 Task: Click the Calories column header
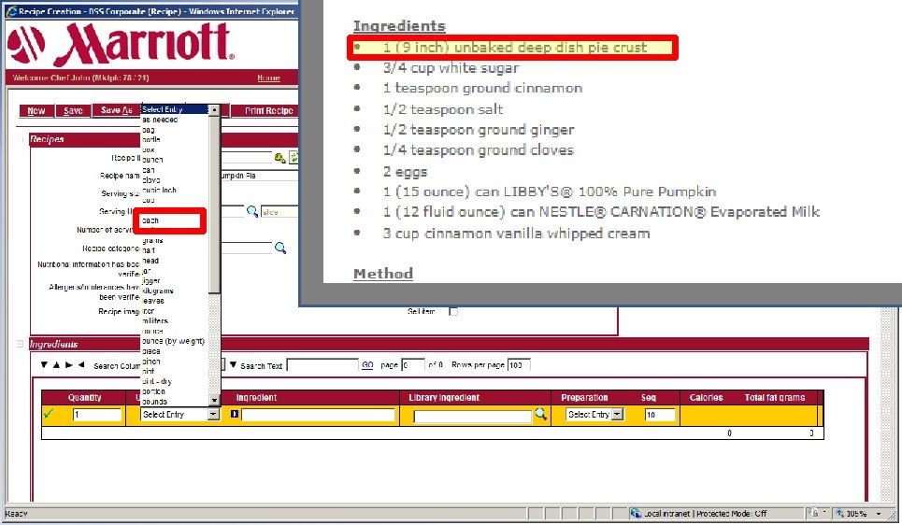(706, 397)
